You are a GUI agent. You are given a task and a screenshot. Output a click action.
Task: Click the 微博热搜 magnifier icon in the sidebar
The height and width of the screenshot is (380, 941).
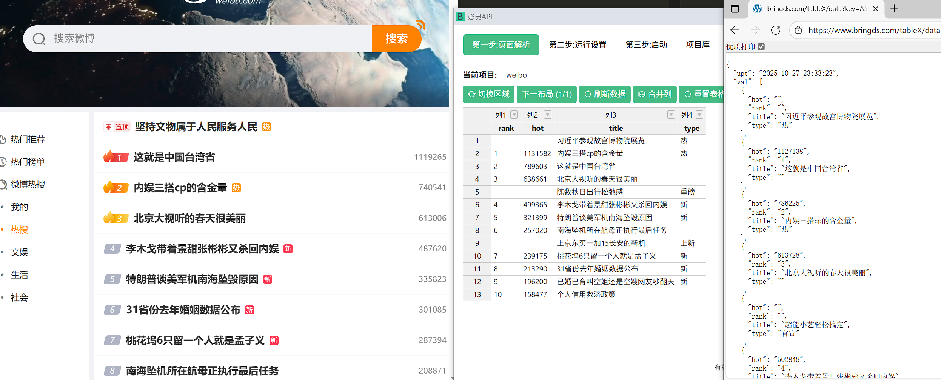pos(3,184)
